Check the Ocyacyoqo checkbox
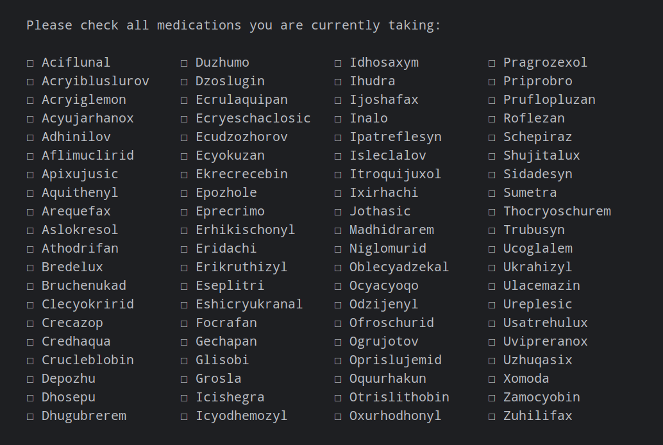Viewport: 663px width, 445px height. tap(338, 286)
